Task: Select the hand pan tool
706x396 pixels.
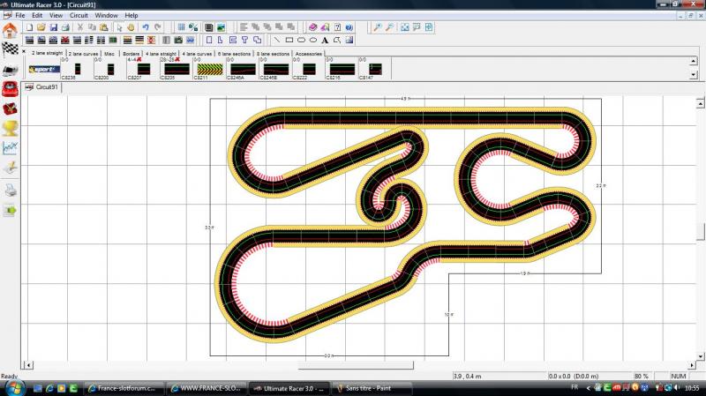Action: (129, 27)
